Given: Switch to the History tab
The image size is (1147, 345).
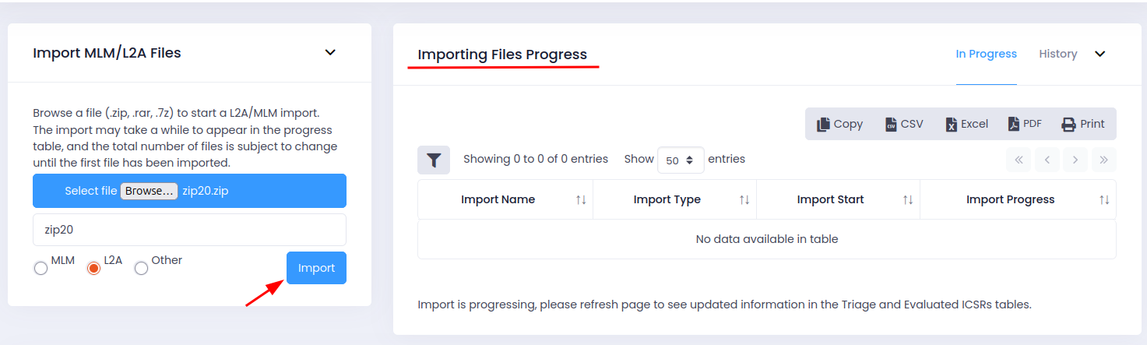Looking at the screenshot, I should (1057, 54).
